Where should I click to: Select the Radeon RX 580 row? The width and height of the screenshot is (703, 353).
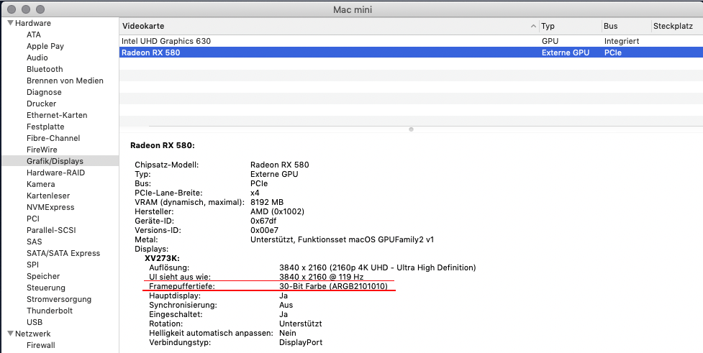[411, 52]
